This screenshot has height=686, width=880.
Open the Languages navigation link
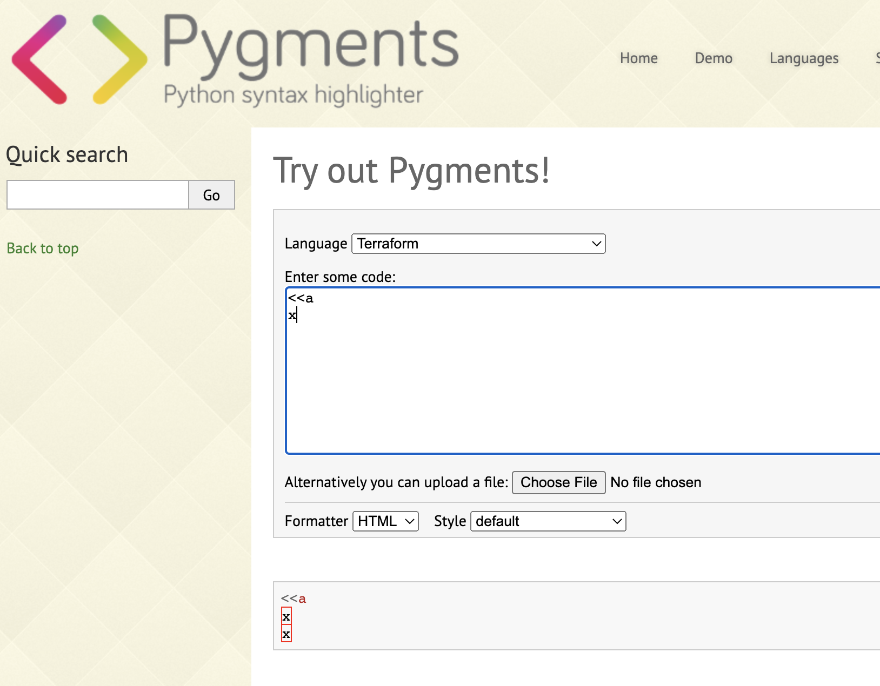pos(804,58)
